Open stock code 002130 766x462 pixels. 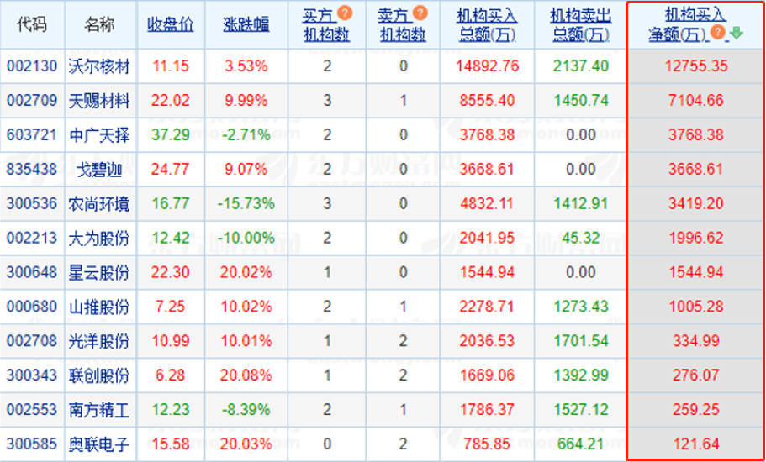(x=32, y=66)
